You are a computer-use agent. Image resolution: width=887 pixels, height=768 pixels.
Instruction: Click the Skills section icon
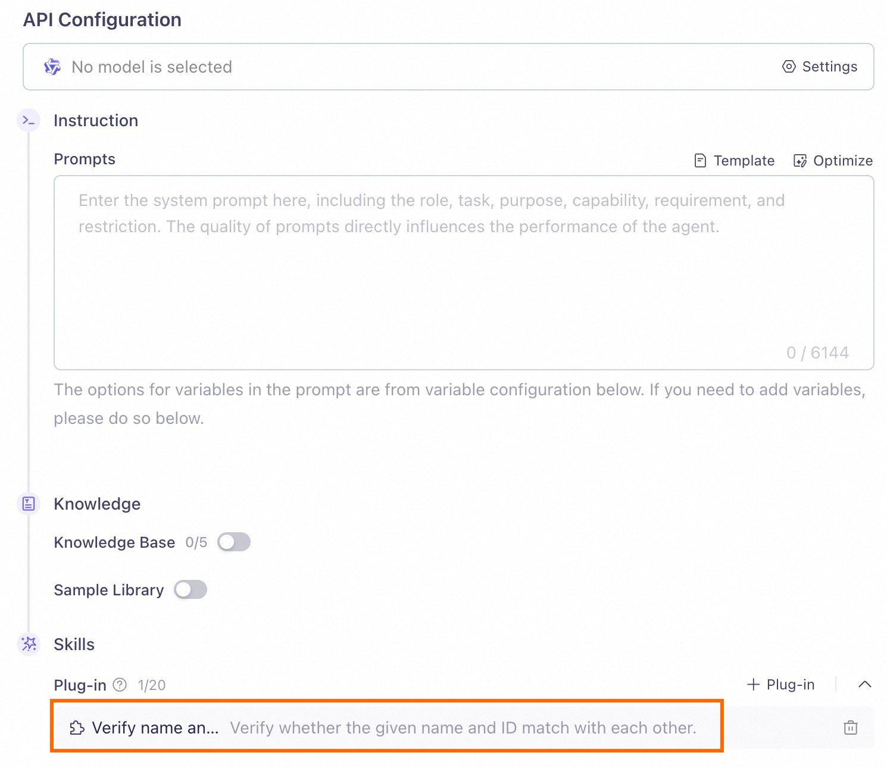point(29,644)
